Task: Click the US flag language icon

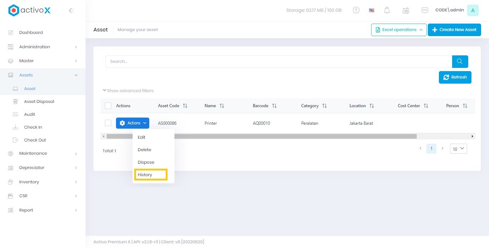Action: point(372,10)
